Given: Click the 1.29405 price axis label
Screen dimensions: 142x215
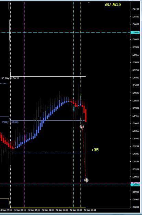Looking at the screenshot, I should (135, 123).
